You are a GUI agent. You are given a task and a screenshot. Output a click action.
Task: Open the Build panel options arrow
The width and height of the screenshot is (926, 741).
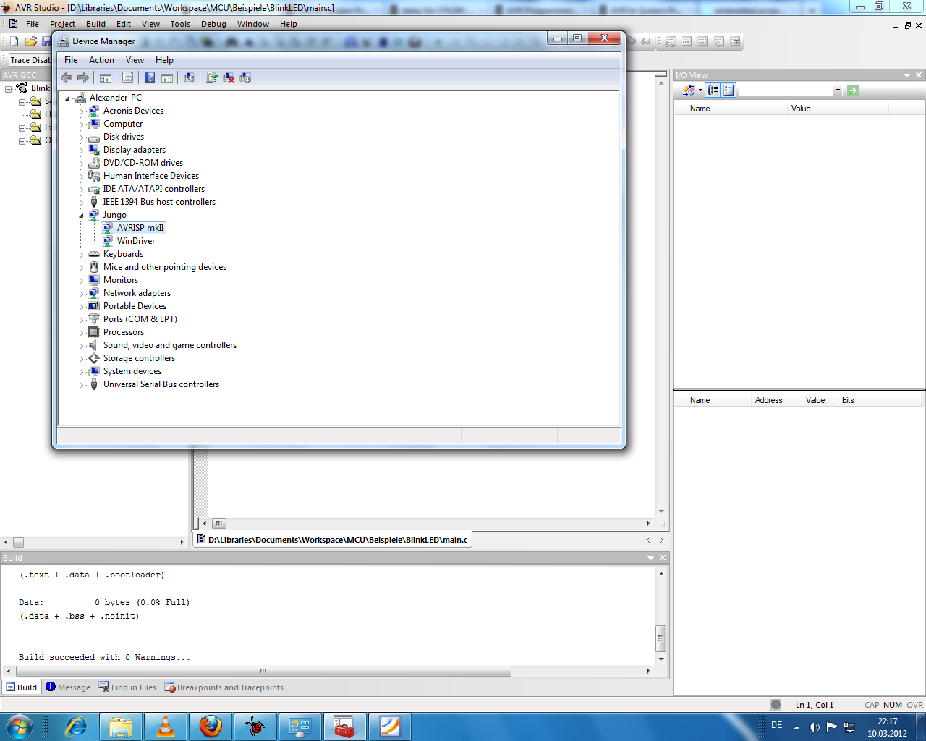[x=651, y=558]
